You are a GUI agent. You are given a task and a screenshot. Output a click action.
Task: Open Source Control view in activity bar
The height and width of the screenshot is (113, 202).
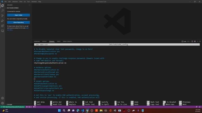pos(3,16)
